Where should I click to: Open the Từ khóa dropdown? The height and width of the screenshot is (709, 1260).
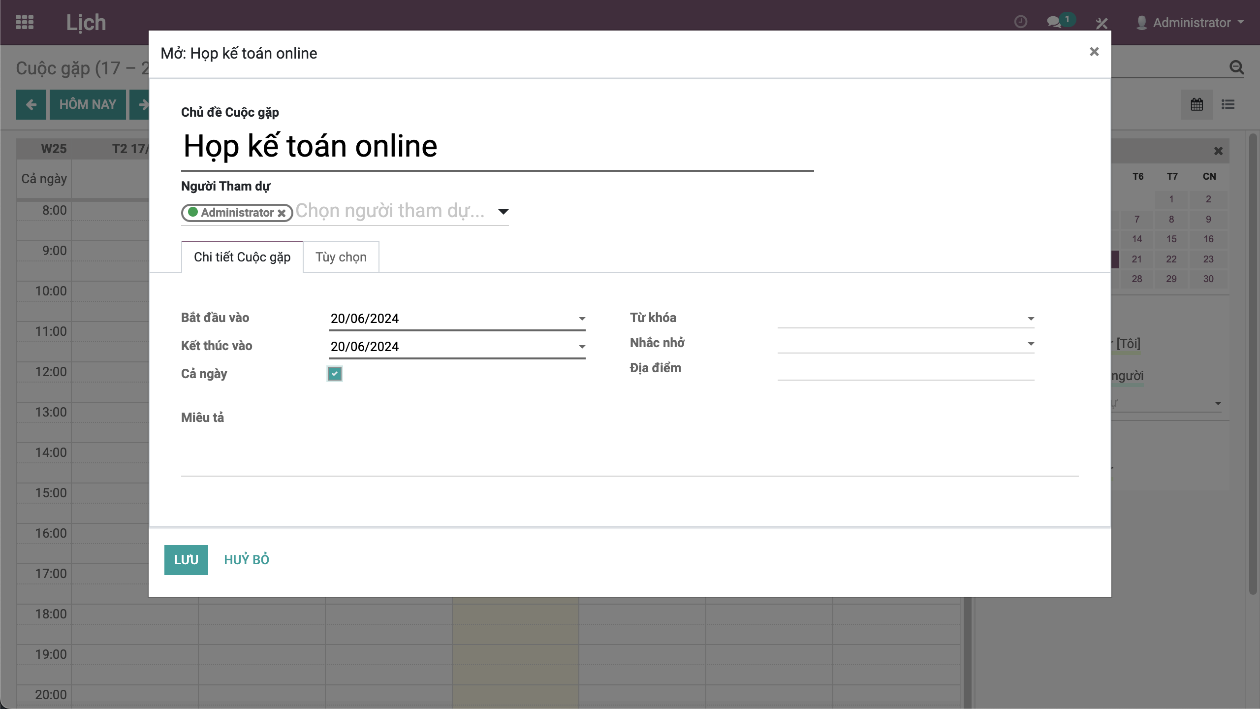(x=1031, y=319)
